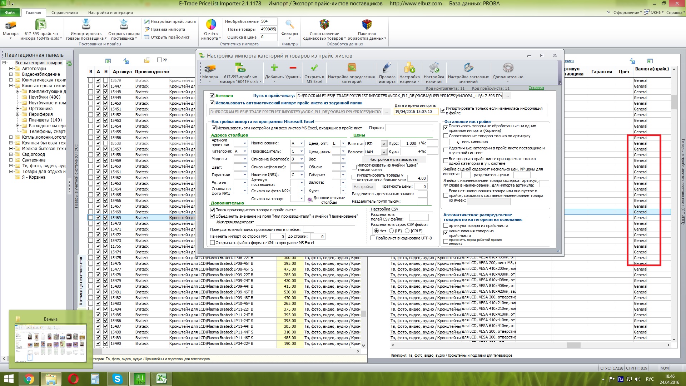
Task: Click the Ванька window preview thumbnail
Action: click(50, 343)
